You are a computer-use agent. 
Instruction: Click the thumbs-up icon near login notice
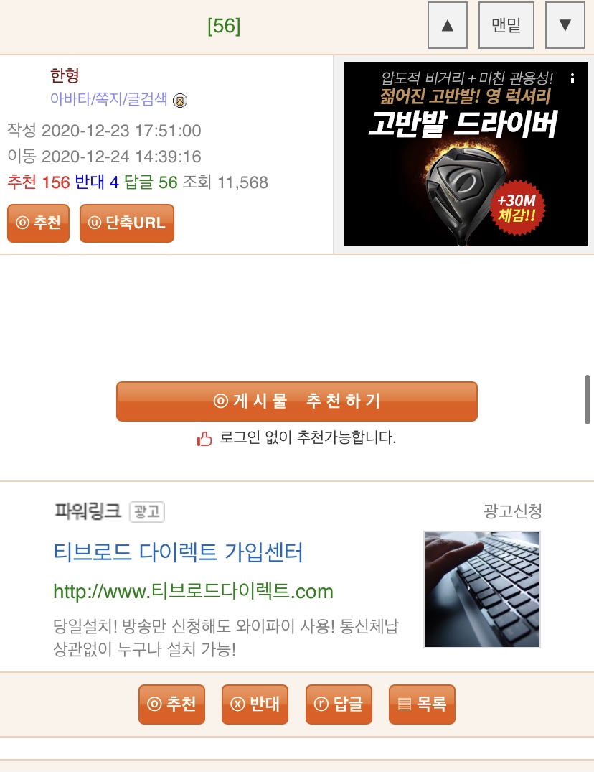tap(204, 438)
